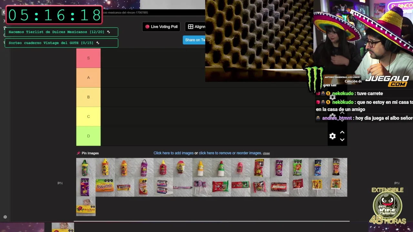Open the Alignment chart button
413x232 pixels.
pyautogui.click(x=195, y=27)
